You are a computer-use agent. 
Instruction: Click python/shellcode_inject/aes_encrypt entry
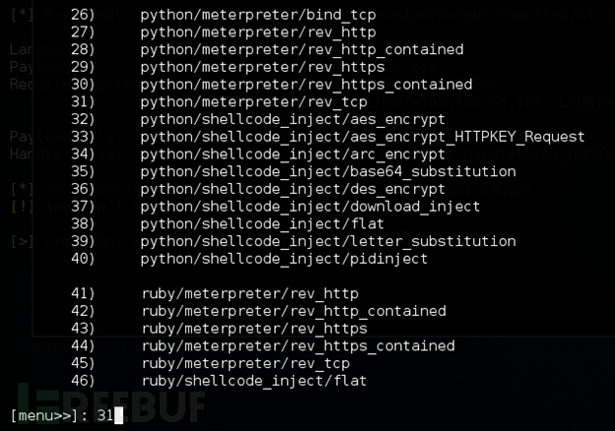point(257,119)
